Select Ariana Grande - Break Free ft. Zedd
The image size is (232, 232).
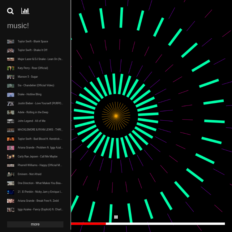(38, 201)
